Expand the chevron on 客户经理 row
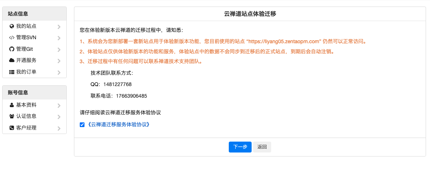This screenshot has width=430, height=183. (x=59, y=128)
